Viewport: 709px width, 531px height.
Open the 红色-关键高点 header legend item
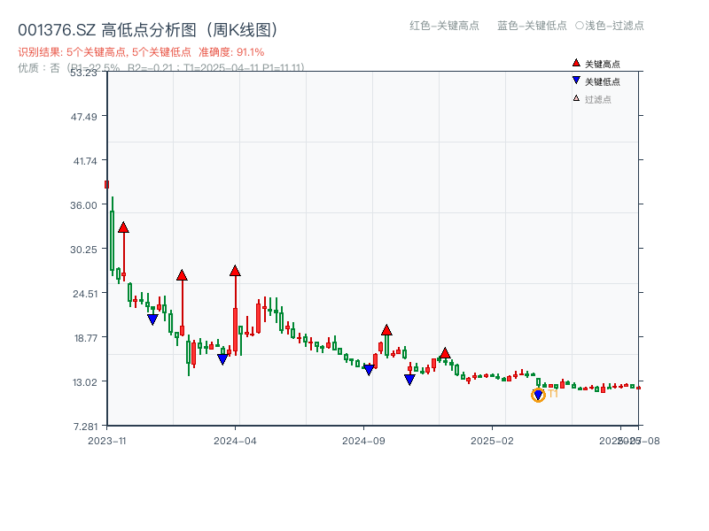pyautogui.click(x=437, y=27)
